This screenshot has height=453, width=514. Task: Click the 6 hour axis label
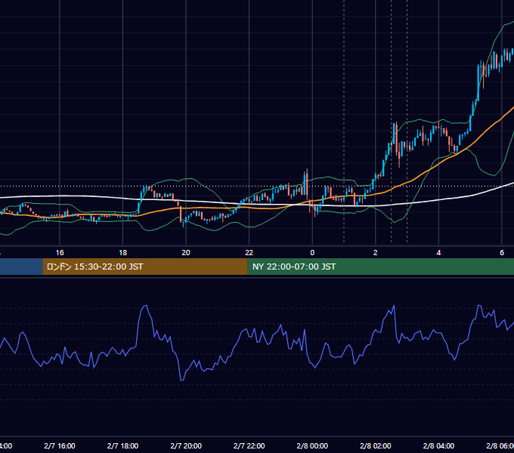click(x=502, y=252)
